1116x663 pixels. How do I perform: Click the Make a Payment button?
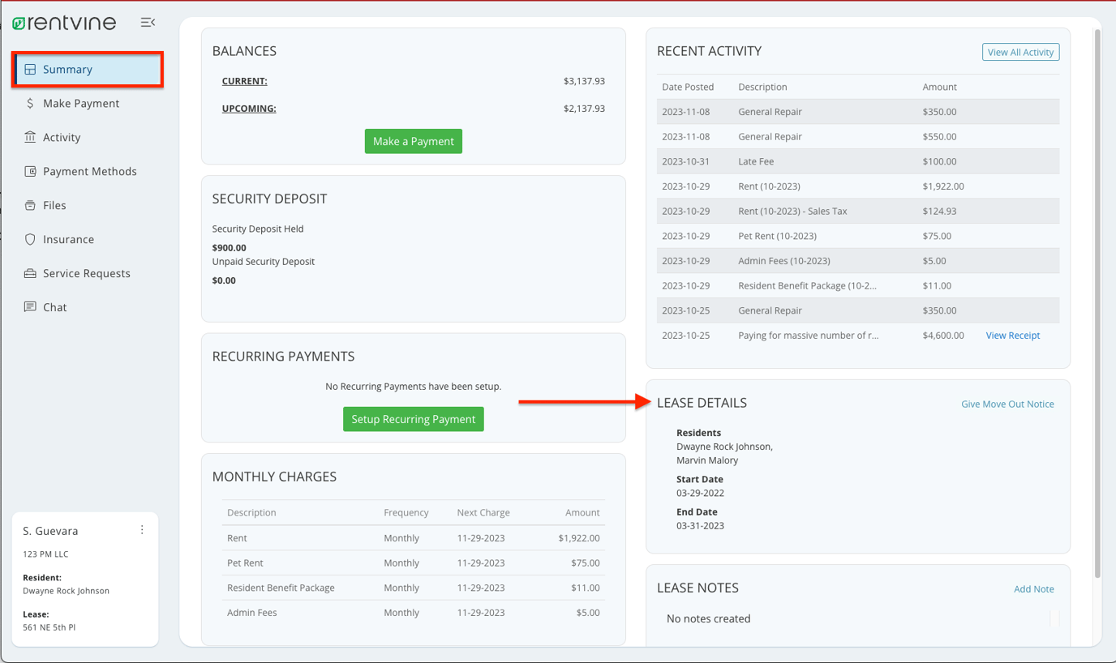coord(413,141)
